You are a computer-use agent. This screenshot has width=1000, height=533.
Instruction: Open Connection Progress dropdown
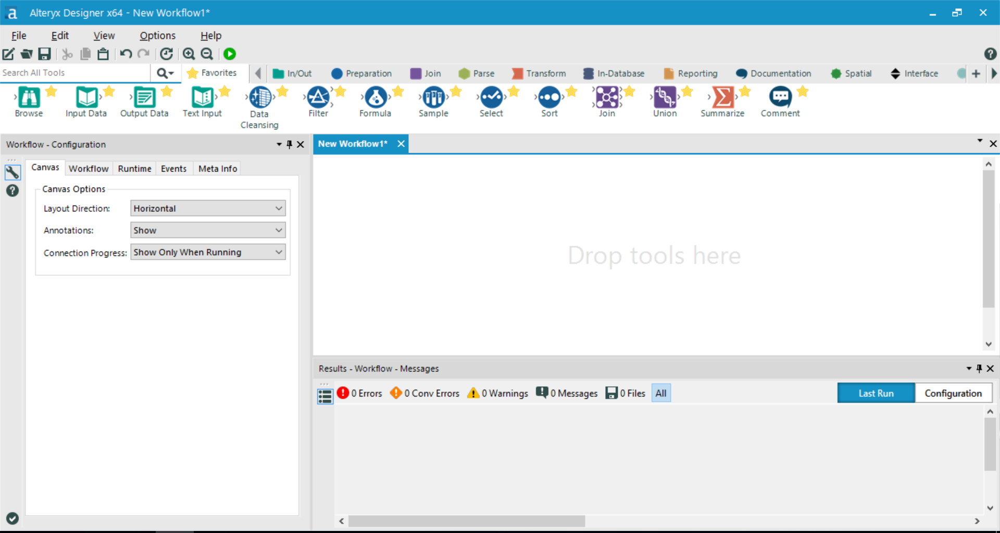[x=208, y=252]
